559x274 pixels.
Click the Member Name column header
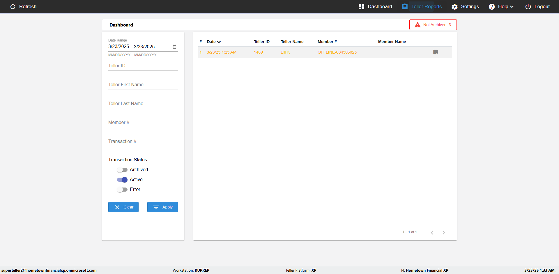(392, 42)
